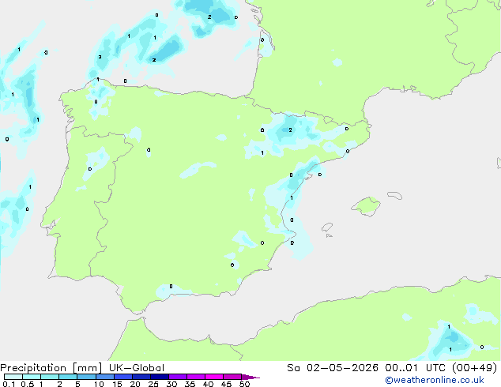Image resolution: width=501 pixels, height=387 pixels.
Task: Choose the dark navy swatch between 25 and 30
Action: pos(160,377)
